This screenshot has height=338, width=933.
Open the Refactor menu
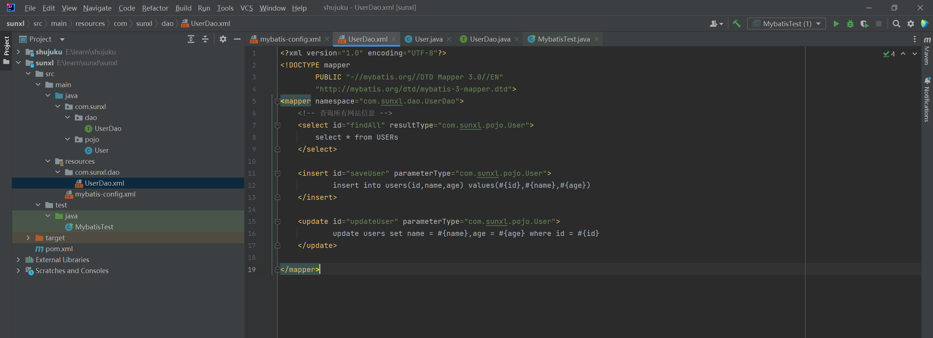tap(155, 8)
